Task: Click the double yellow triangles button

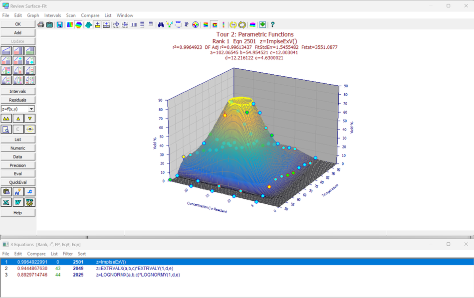Action: click(x=6, y=119)
